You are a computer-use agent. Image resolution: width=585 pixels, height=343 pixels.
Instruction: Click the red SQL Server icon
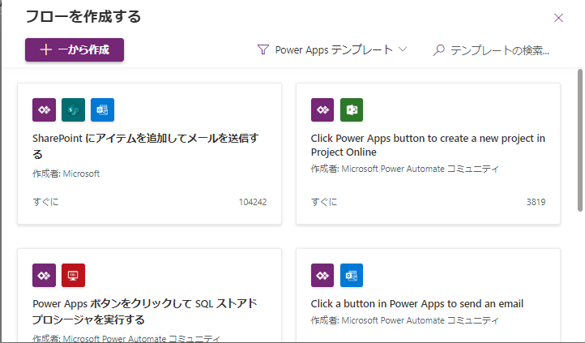(73, 275)
